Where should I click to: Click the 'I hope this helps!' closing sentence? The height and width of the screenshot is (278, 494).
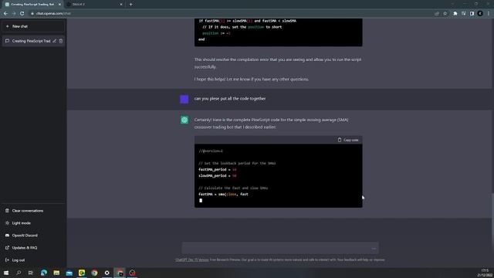click(x=251, y=79)
